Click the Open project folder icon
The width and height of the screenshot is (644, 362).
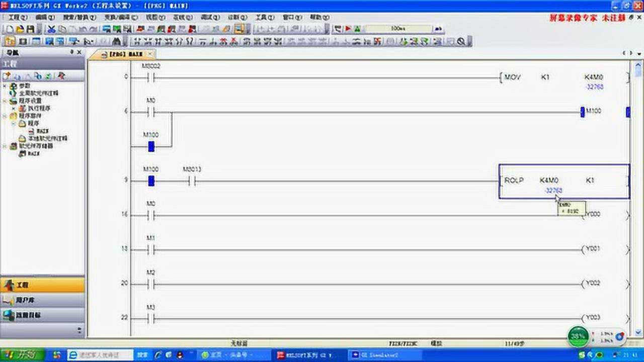(20, 29)
